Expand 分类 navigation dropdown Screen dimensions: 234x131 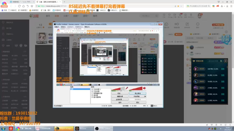(x=66, y=16)
